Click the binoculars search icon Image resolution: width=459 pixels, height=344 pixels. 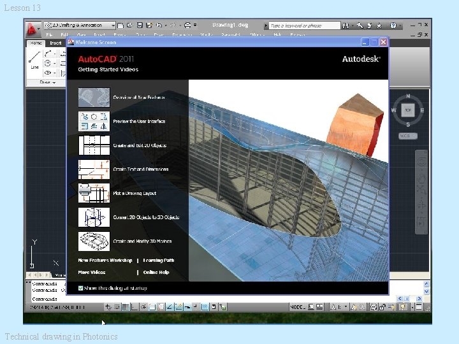[346, 25]
